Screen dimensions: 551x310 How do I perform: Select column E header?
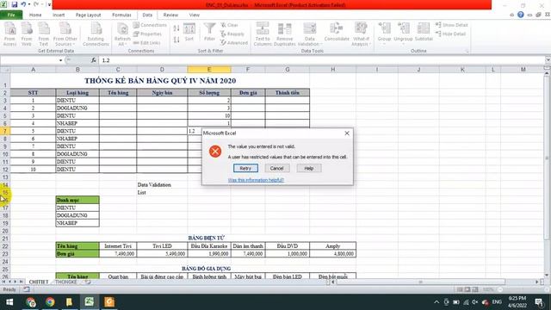(x=209, y=70)
